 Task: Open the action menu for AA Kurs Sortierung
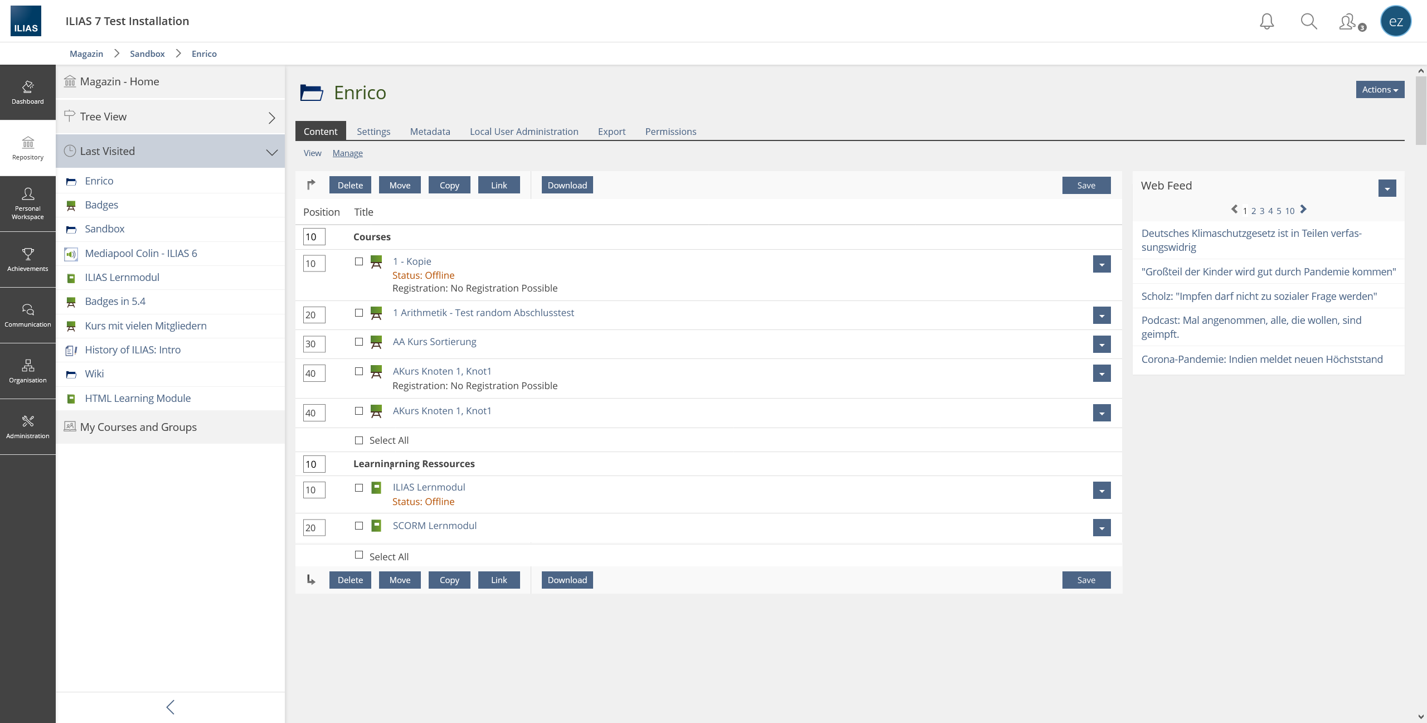point(1101,344)
